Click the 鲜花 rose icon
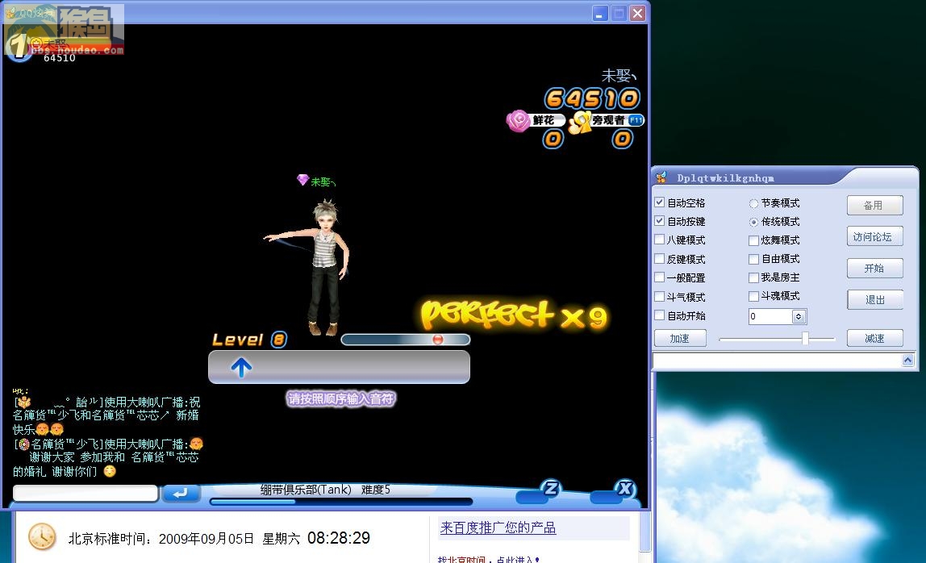The image size is (926, 563). 518,121
